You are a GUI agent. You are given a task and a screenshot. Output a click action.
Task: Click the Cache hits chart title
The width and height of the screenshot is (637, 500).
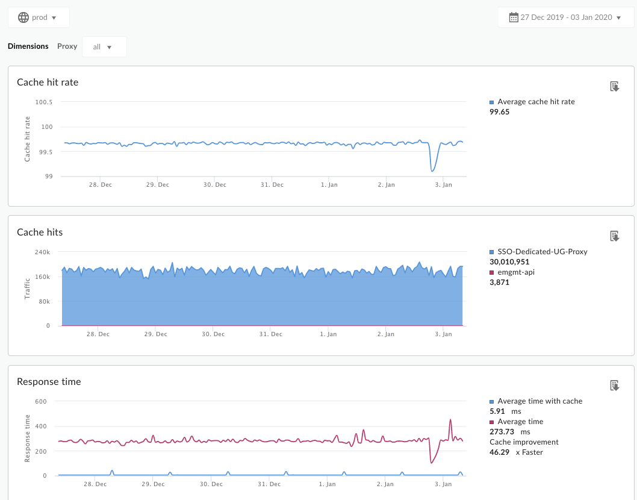pos(40,232)
